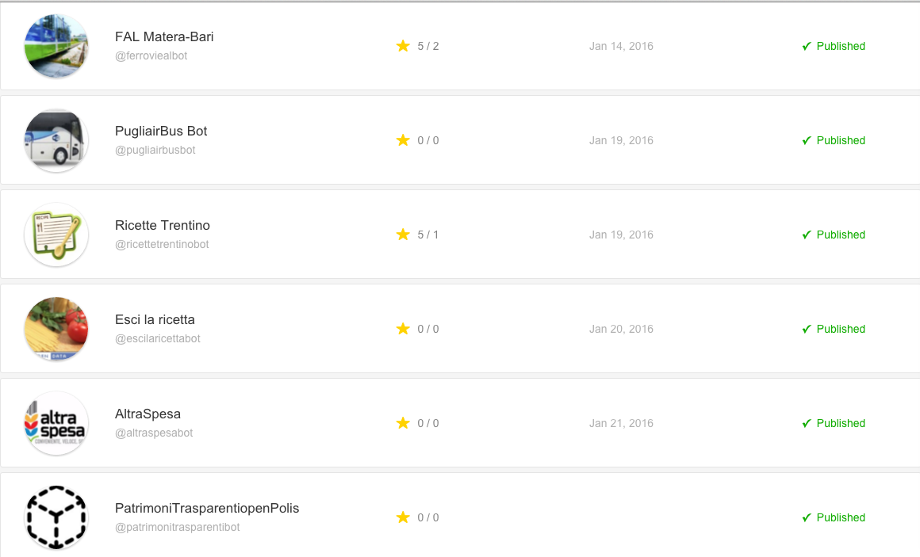Open the Ricette Trentino bot title
Viewport: 920px width, 557px height.
[163, 225]
